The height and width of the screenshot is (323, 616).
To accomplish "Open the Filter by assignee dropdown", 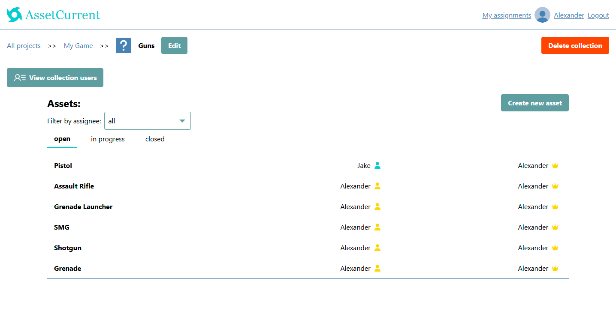I will click(x=148, y=121).
